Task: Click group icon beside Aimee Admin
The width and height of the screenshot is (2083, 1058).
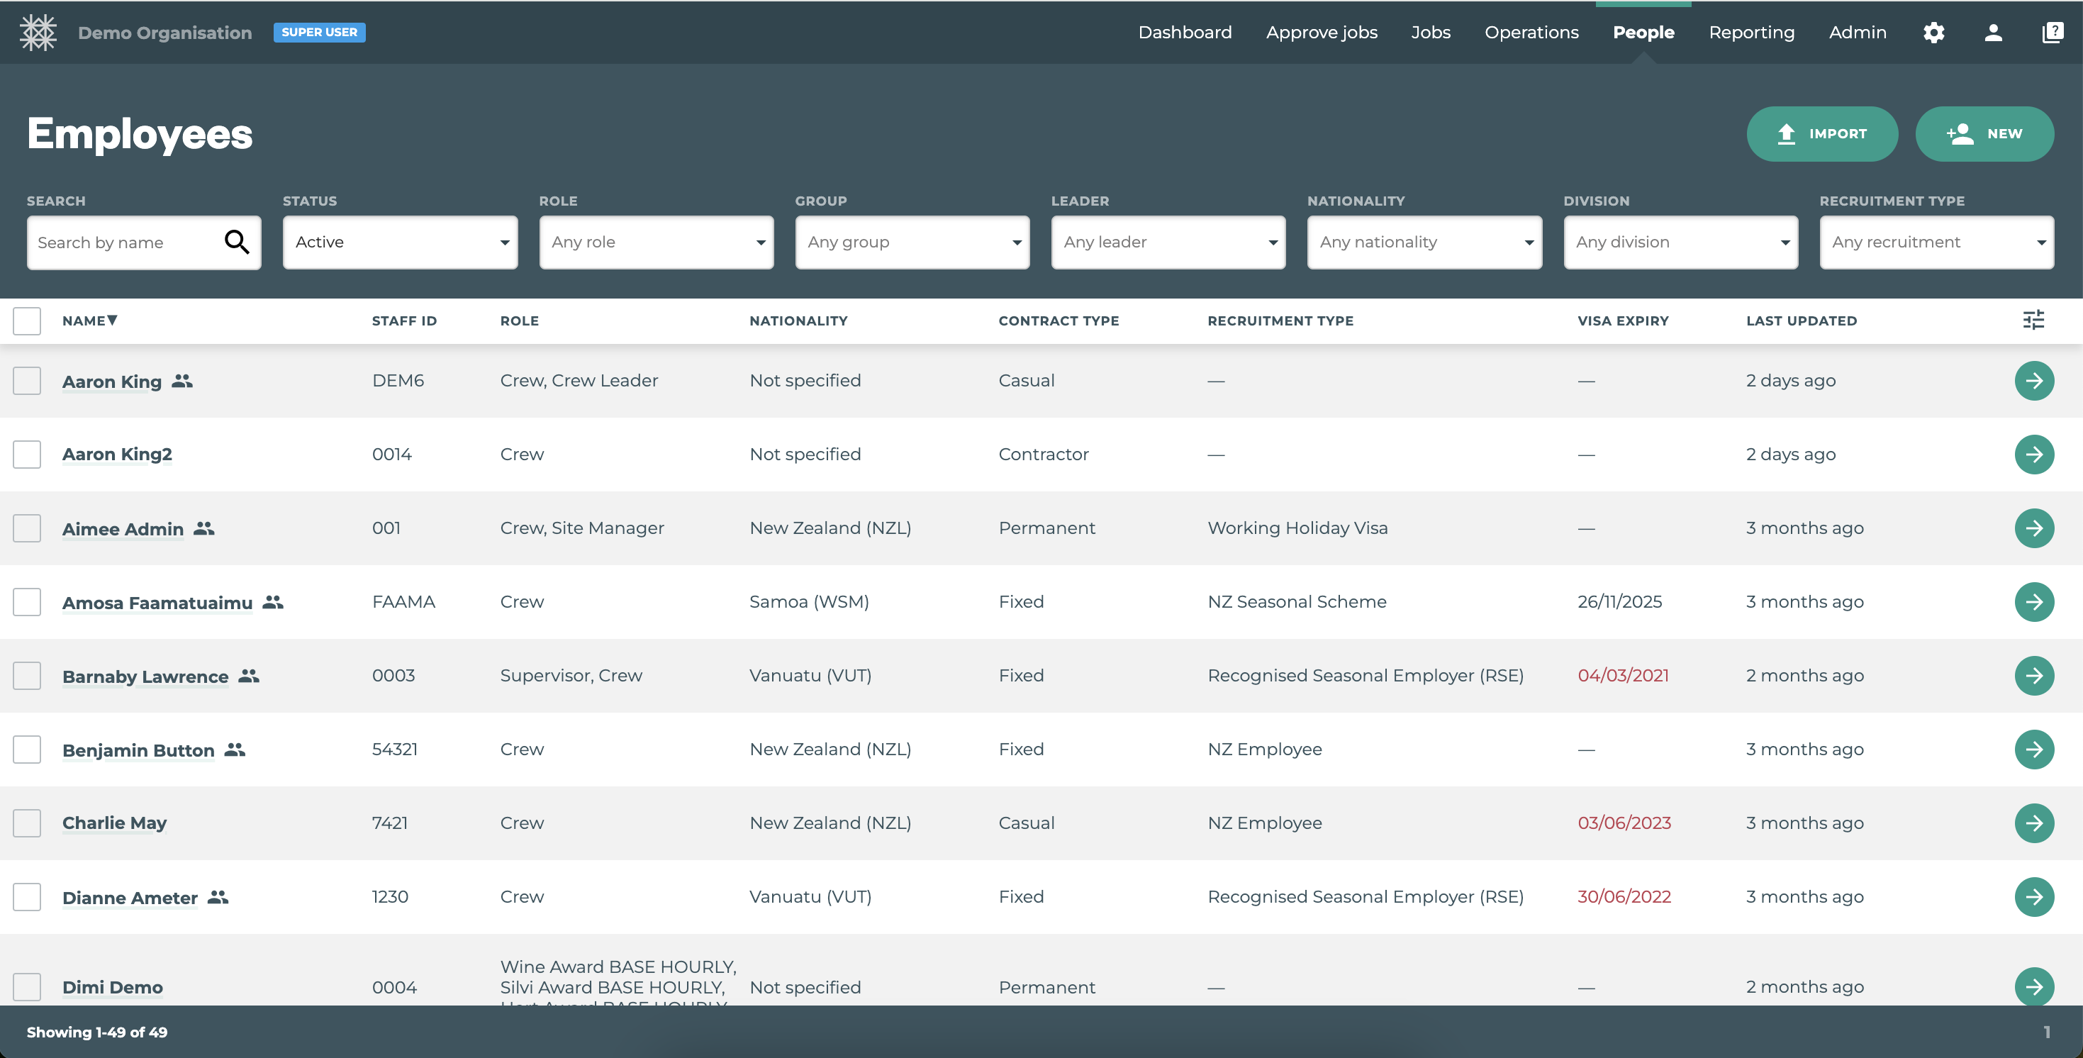Action: 205,528
